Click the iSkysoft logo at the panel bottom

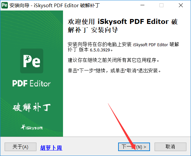pos(32,127)
